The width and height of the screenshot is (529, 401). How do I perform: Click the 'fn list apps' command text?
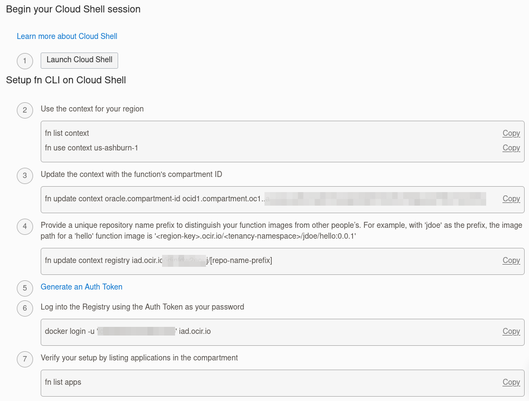point(63,382)
